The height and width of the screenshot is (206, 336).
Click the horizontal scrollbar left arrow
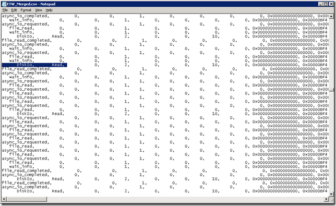click(x=4, y=199)
